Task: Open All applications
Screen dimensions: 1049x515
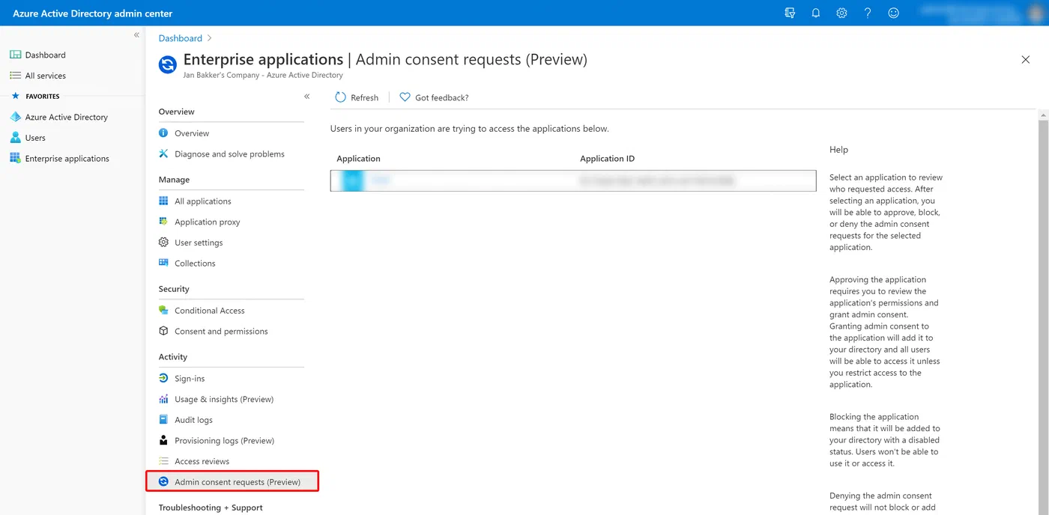Action: [203, 201]
